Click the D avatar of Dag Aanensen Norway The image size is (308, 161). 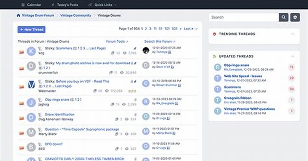(31, 117)
